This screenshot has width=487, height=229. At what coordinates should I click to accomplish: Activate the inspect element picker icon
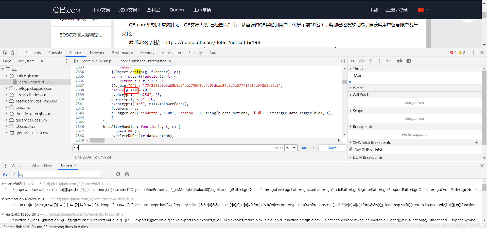[5, 52]
